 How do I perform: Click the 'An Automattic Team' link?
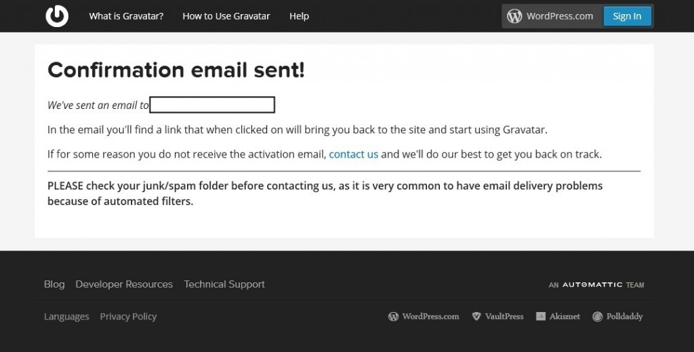click(x=596, y=285)
